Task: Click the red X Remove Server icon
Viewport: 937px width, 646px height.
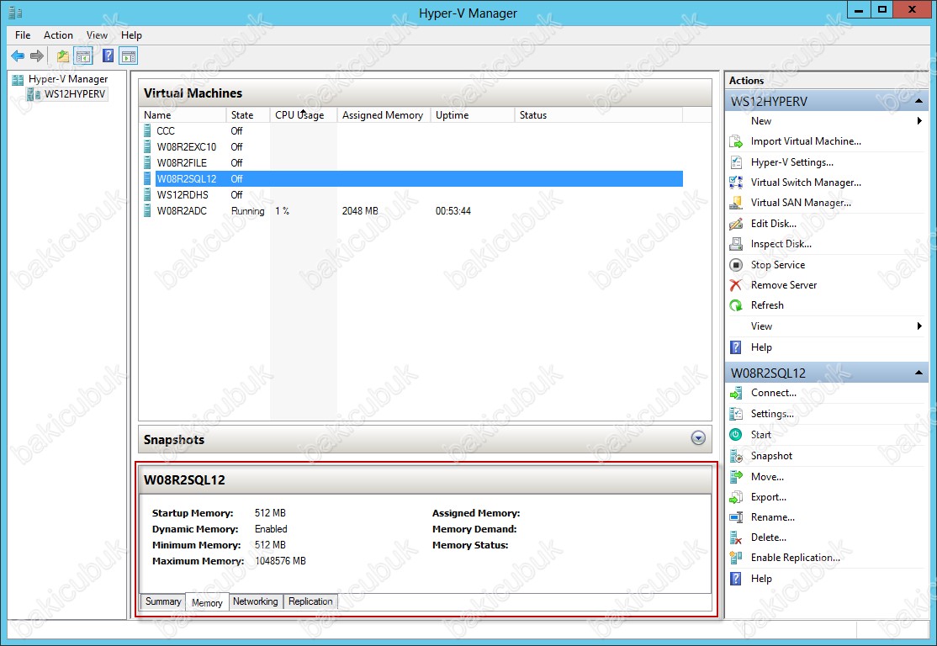Action: click(x=736, y=285)
